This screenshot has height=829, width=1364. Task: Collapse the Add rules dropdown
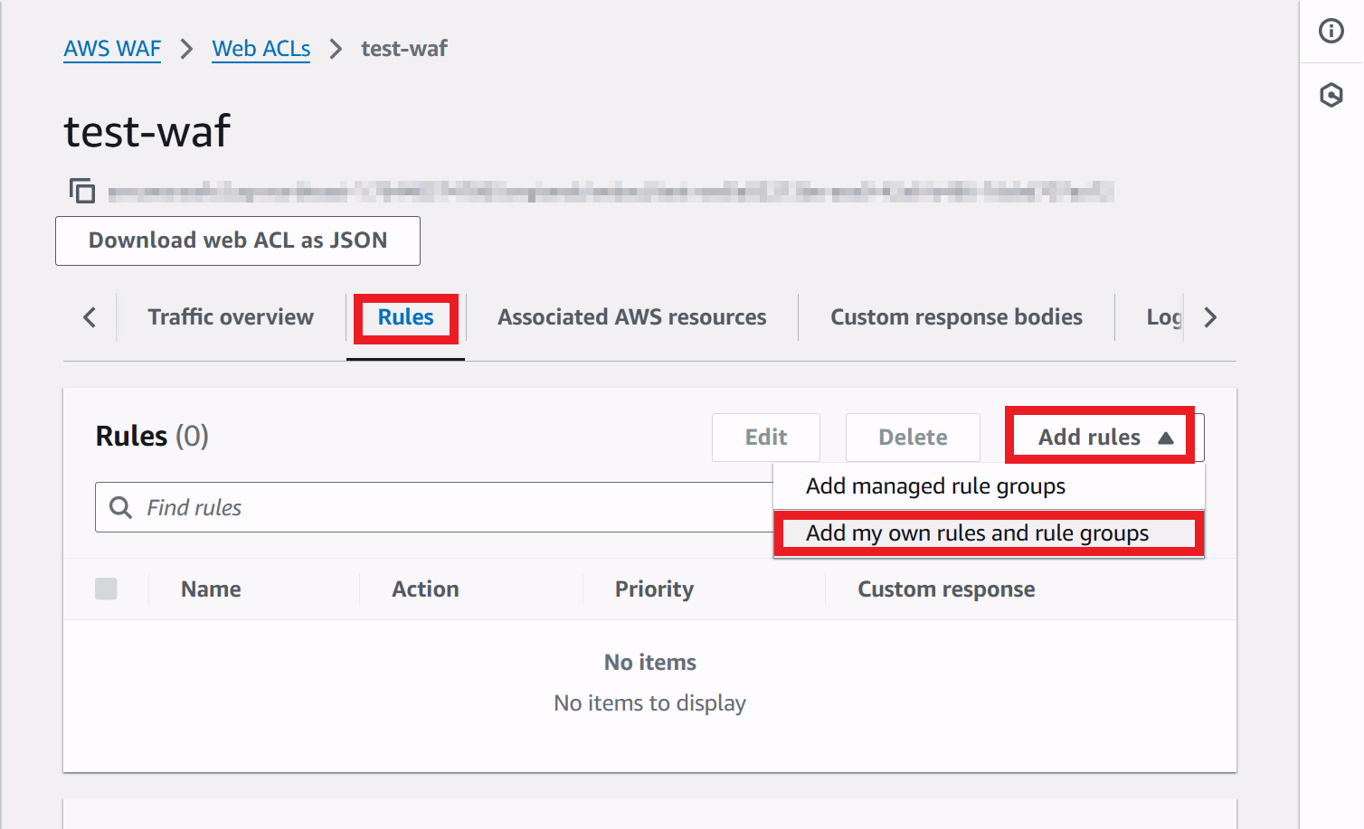(x=1104, y=437)
